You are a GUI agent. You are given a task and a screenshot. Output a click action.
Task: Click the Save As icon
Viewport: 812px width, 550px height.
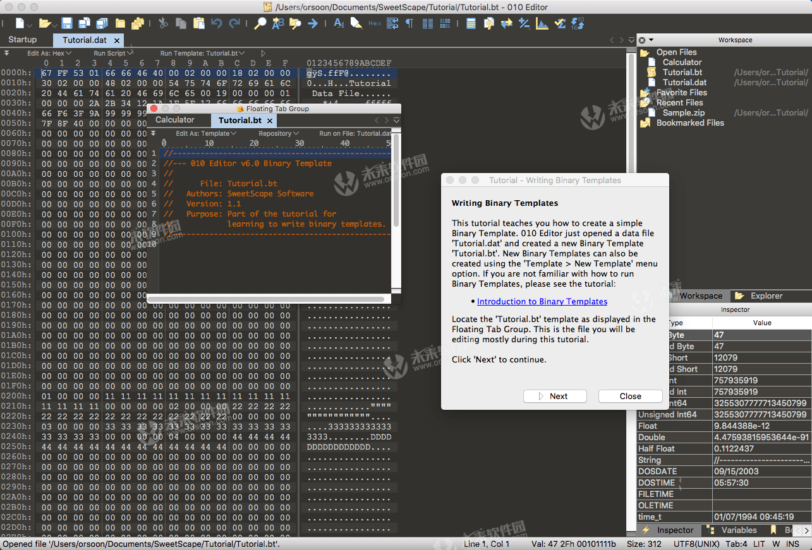pos(84,23)
